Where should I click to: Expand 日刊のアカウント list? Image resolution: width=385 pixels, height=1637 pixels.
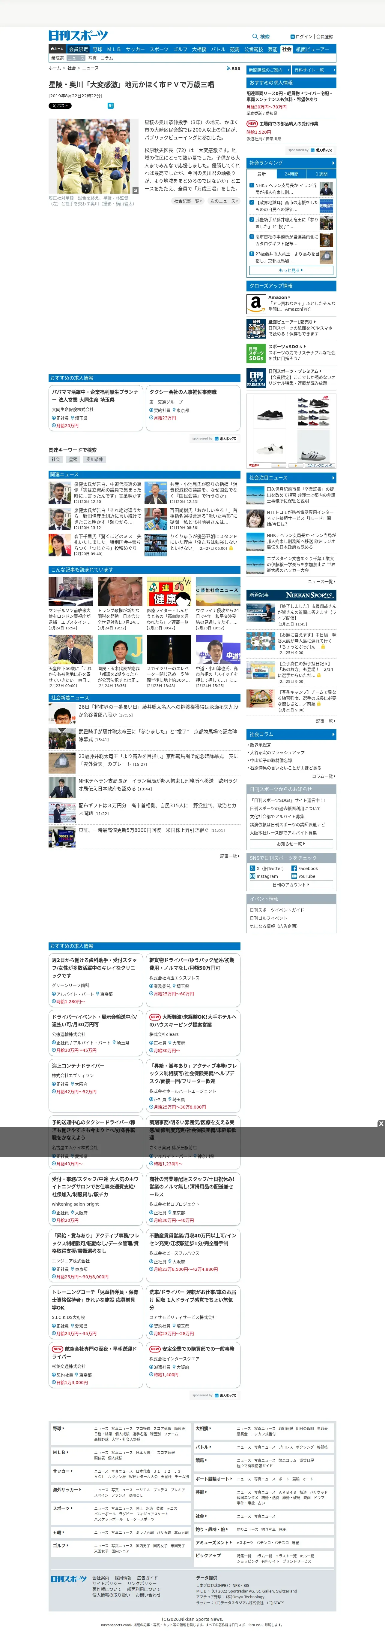291,884
